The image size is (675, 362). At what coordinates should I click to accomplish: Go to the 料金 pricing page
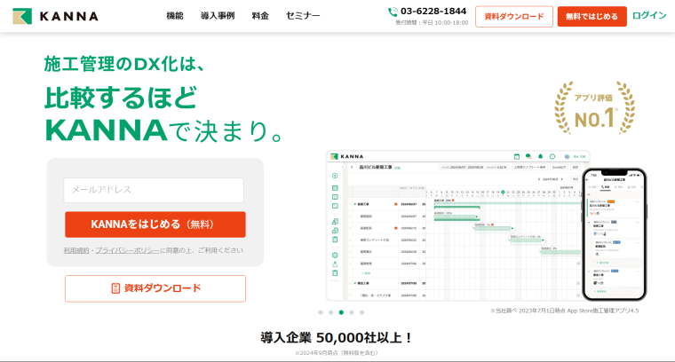[260, 16]
